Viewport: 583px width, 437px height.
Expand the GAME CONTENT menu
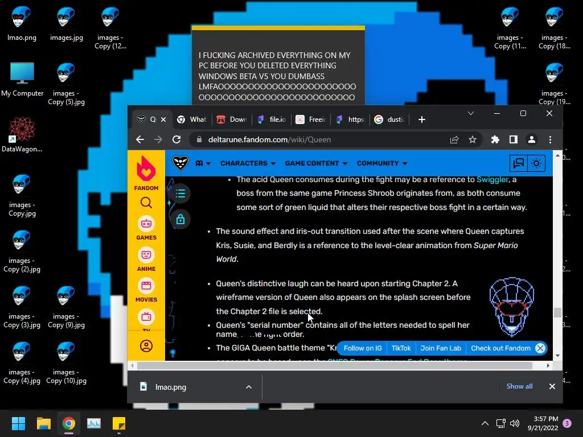tap(316, 163)
